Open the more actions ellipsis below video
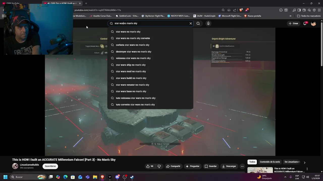The width and height of the screenshot is (323, 181). click(242, 166)
